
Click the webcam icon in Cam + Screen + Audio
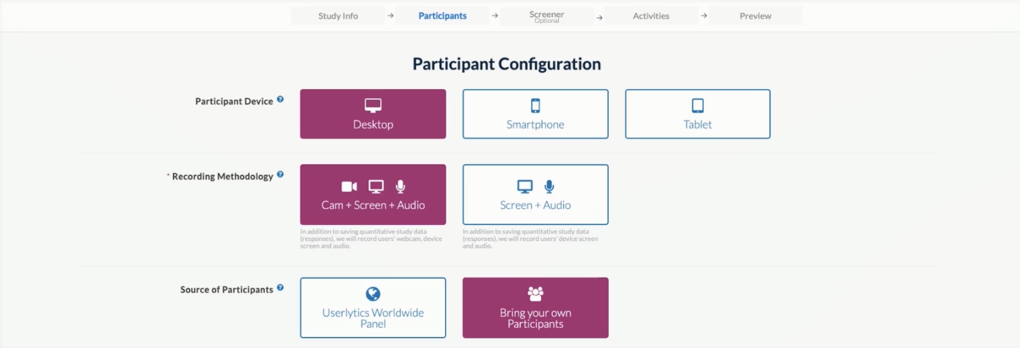click(x=349, y=186)
